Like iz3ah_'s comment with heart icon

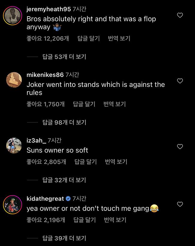(180, 147)
